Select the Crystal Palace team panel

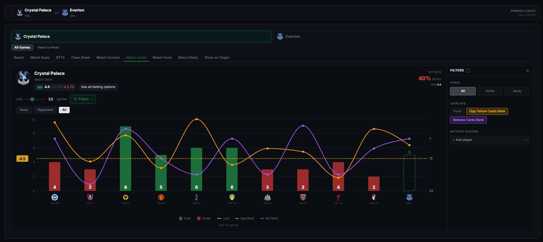(x=141, y=36)
